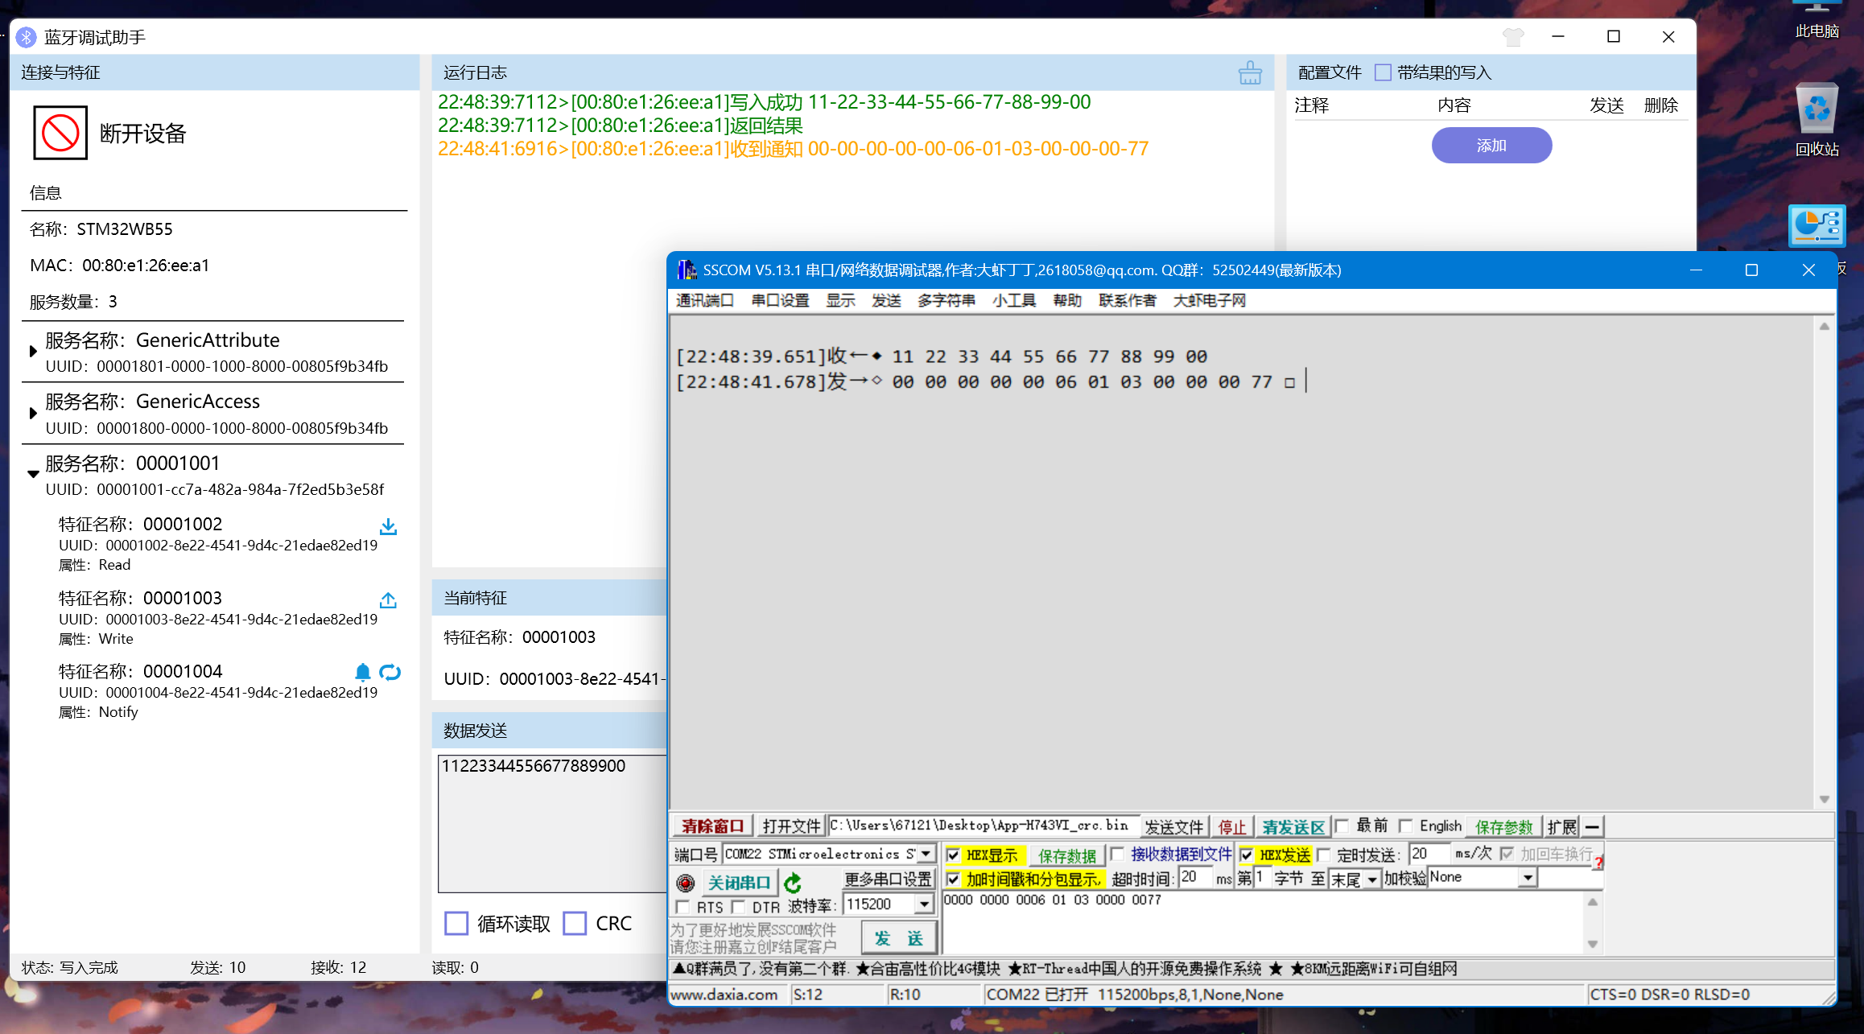
Task: Open the theme shirt icon in title bar
Action: click(1512, 37)
